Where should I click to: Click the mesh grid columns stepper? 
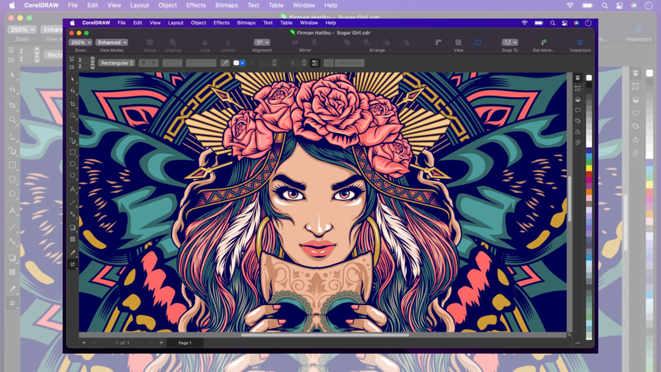[92, 60]
